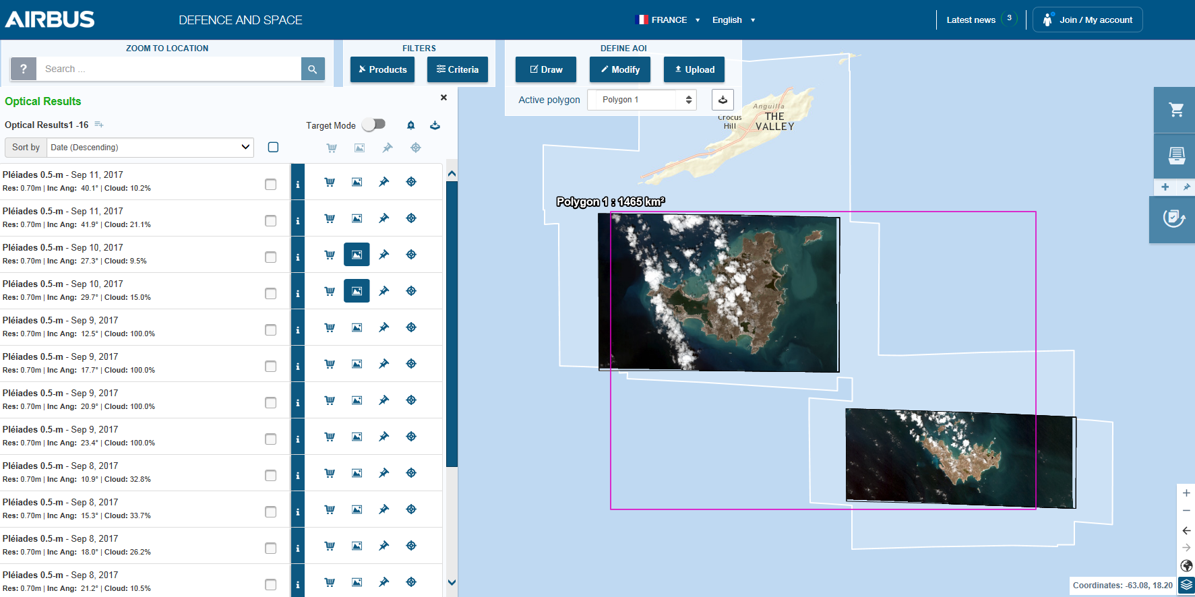
Task: Click scrollbar up arrow in results list
Action: click(x=452, y=173)
